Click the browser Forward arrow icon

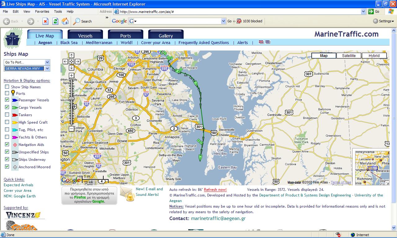tap(30, 21)
